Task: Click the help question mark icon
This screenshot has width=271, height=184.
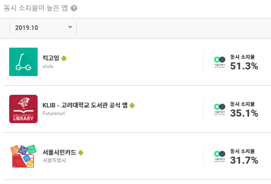Action: pos(74,8)
